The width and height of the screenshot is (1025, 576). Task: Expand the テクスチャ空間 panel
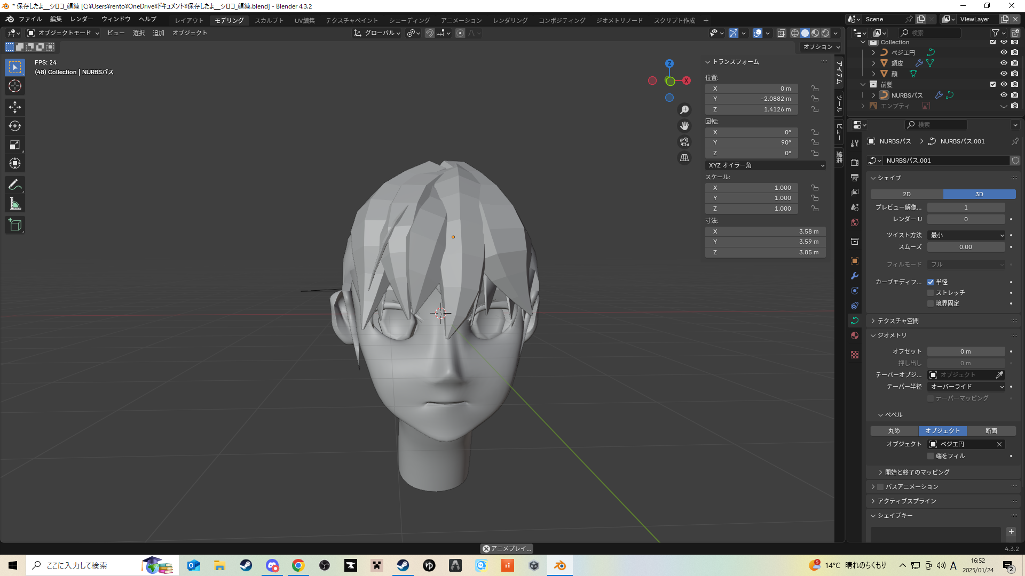pos(898,321)
